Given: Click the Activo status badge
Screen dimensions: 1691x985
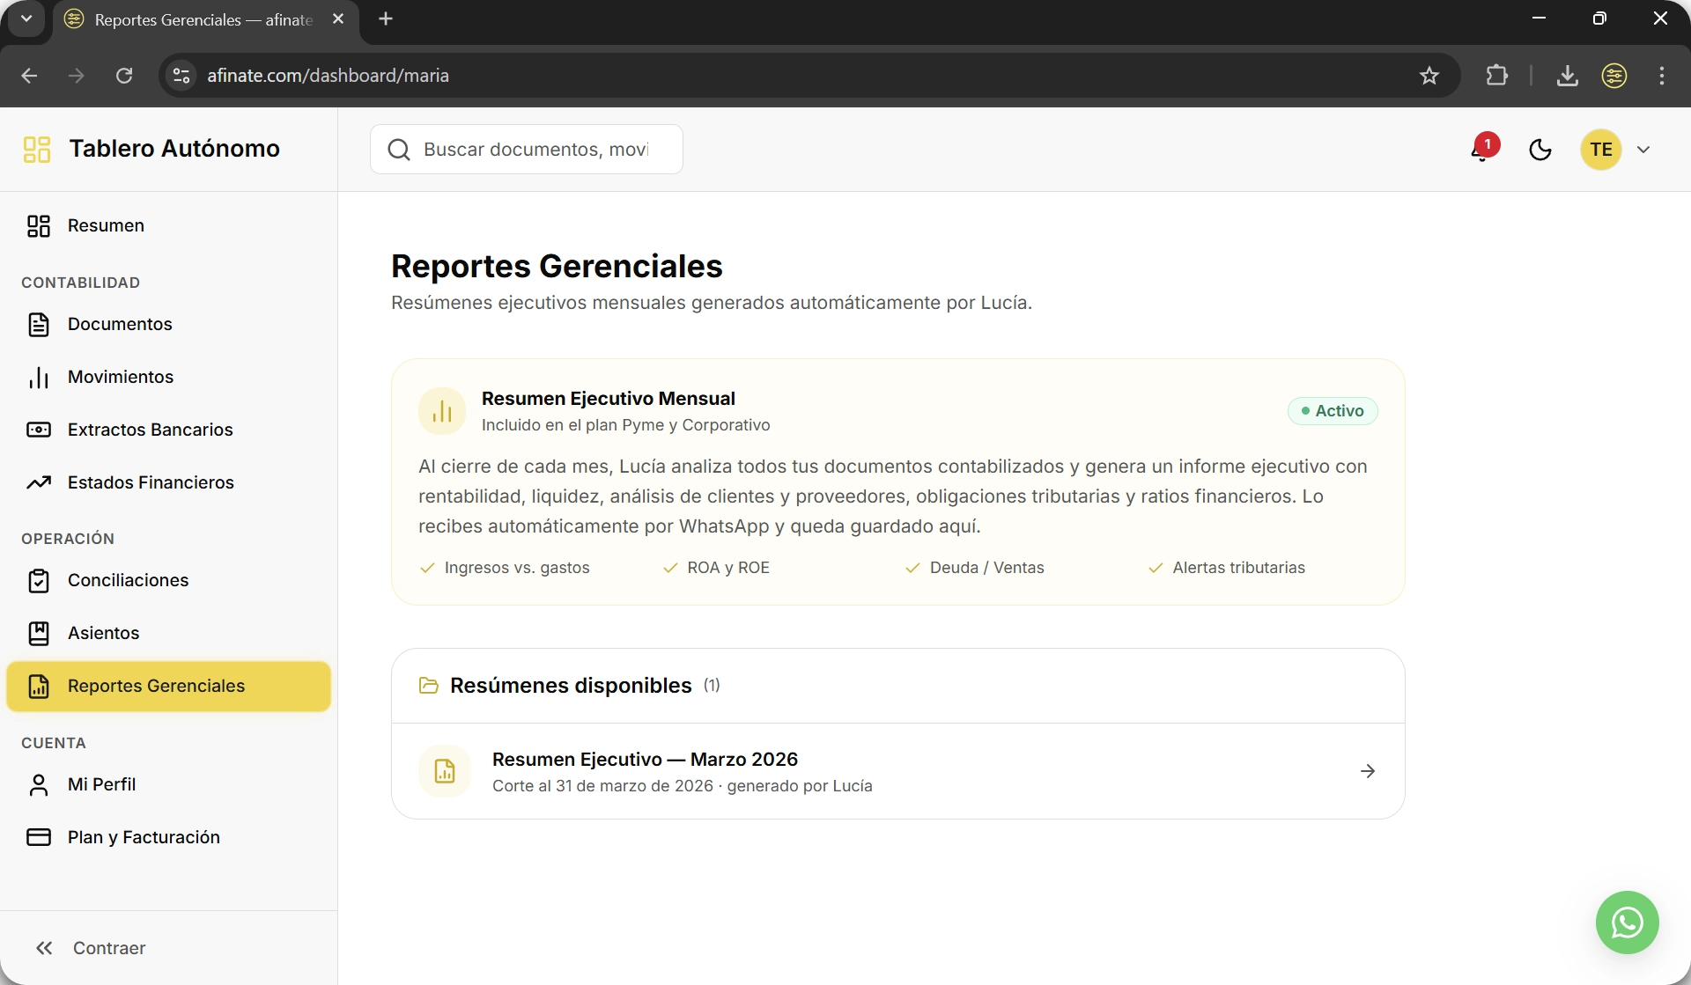Looking at the screenshot, I should click(x=1333, y=411).
